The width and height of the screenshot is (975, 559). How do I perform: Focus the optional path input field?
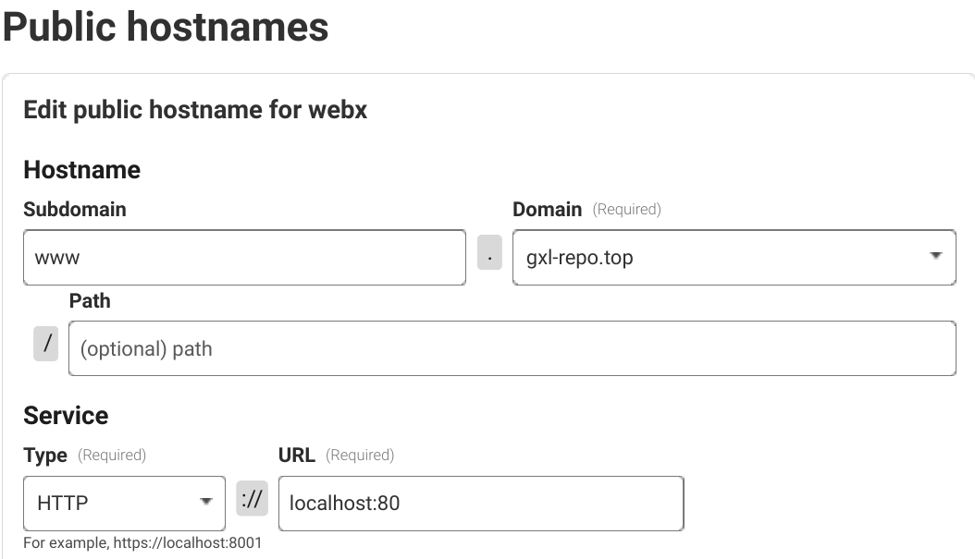tap(512, 348)
